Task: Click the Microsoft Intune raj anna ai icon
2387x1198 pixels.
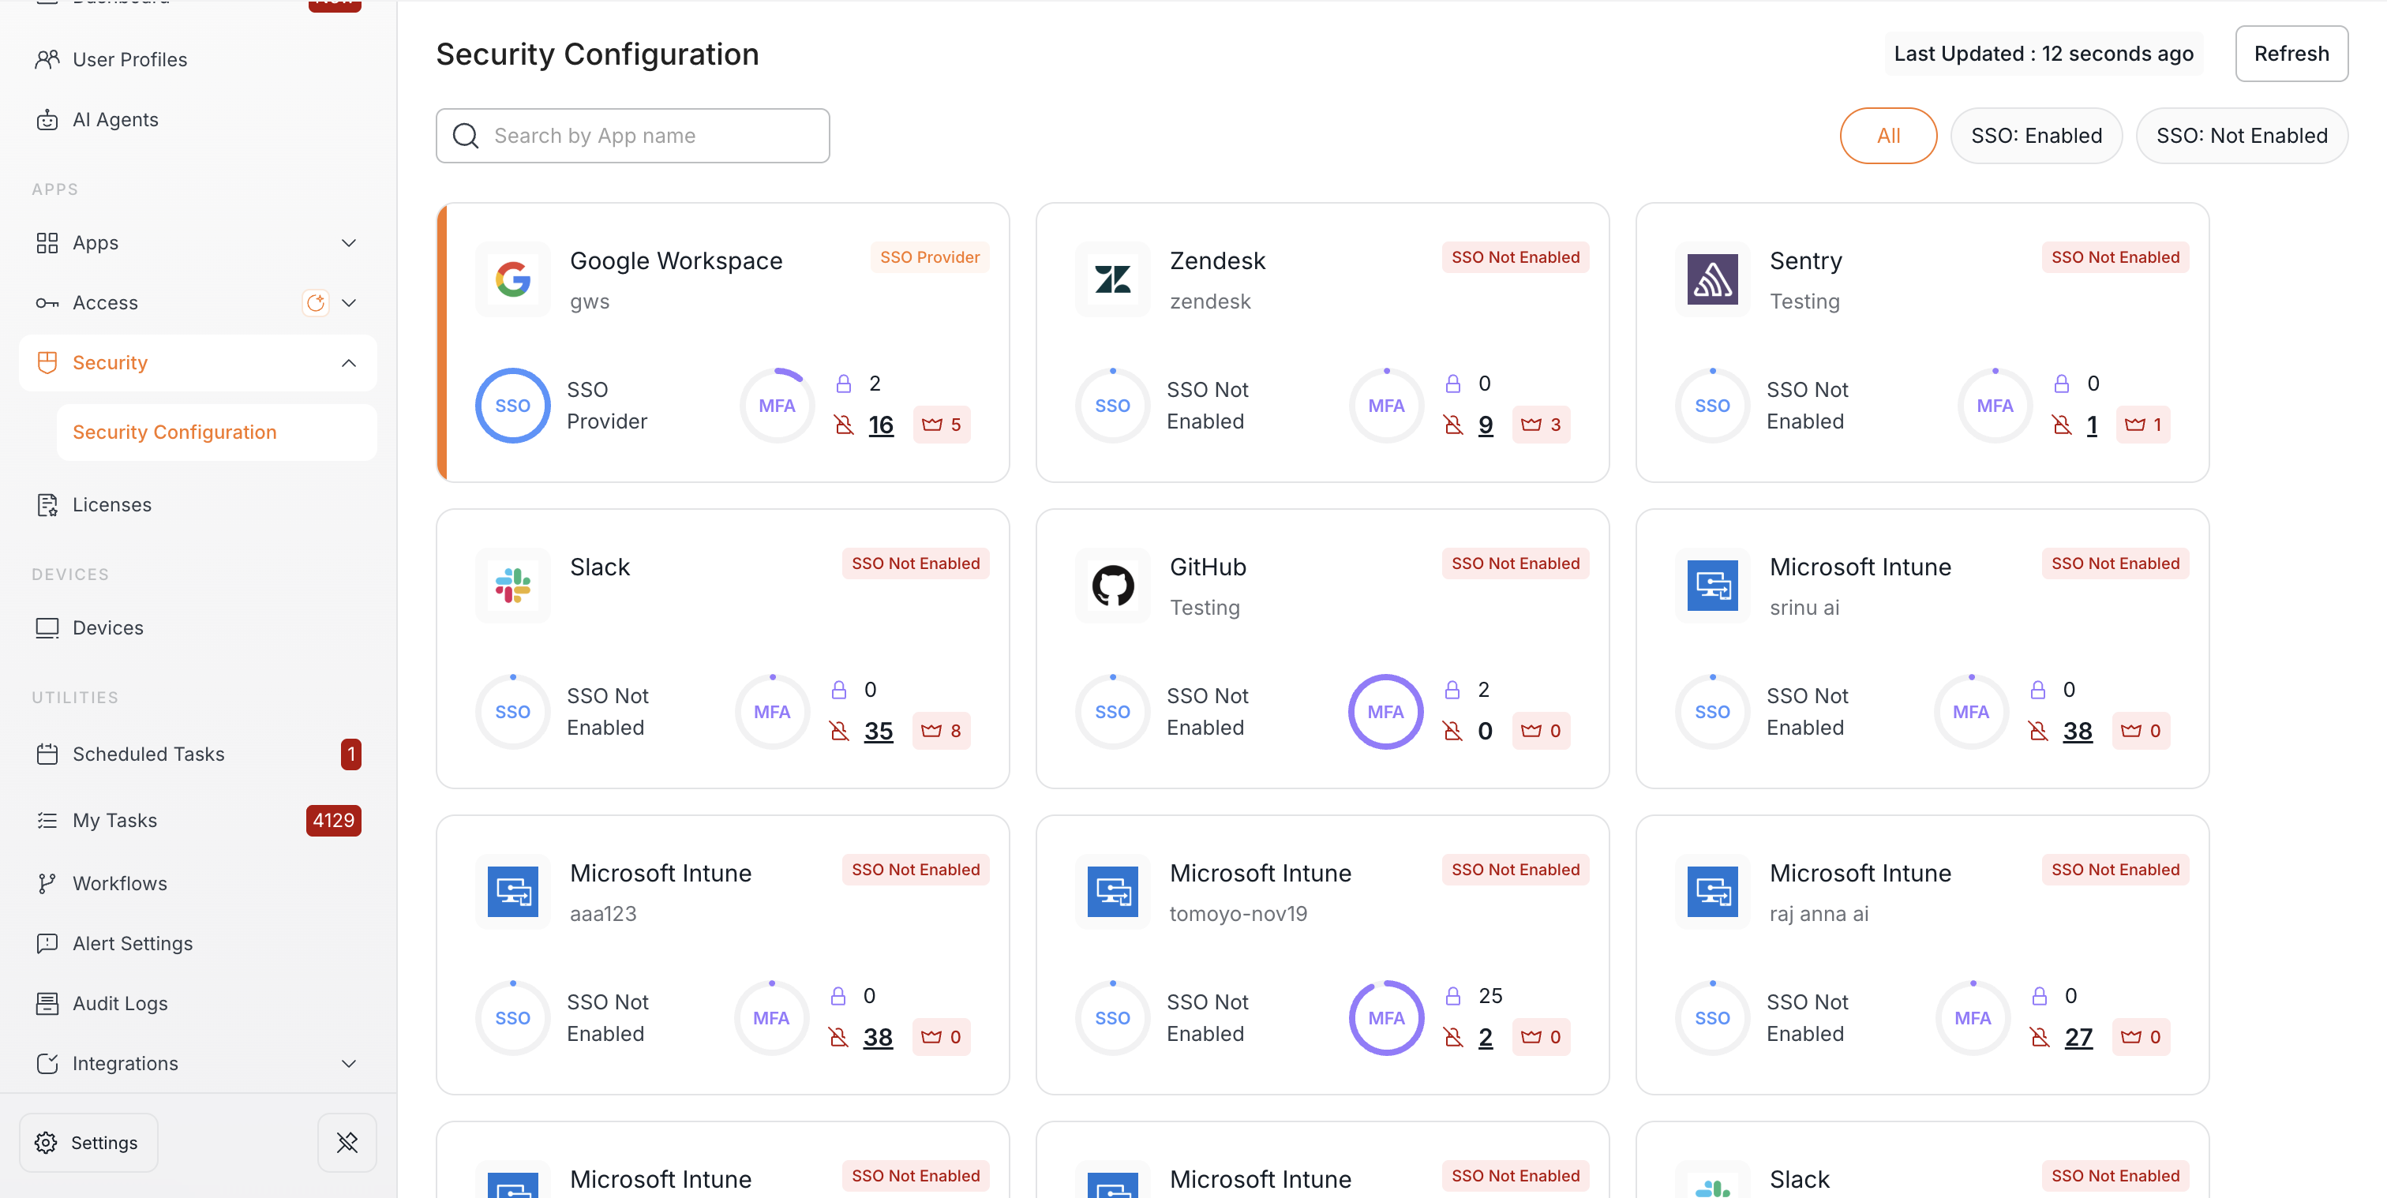Action: (1711, 891)
